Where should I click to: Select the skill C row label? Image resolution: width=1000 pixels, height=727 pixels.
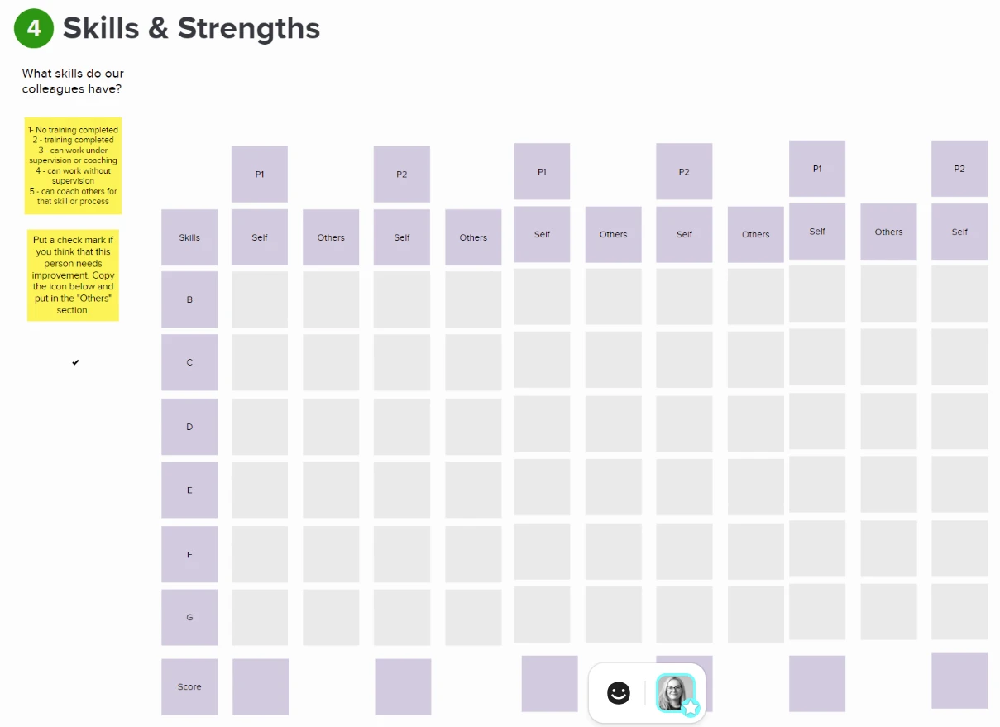[x=189, y=362]
